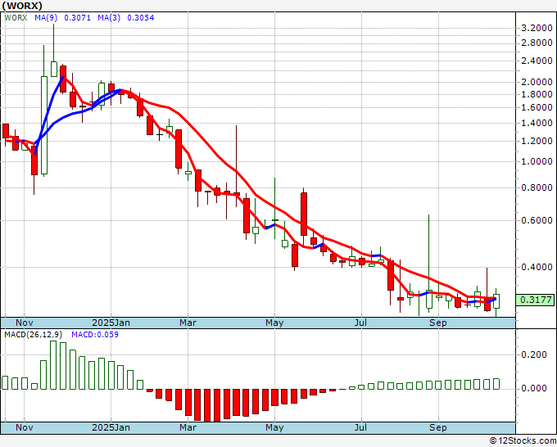
Task: Click the 2.4000 price axis label
Action: click(537, 61)
